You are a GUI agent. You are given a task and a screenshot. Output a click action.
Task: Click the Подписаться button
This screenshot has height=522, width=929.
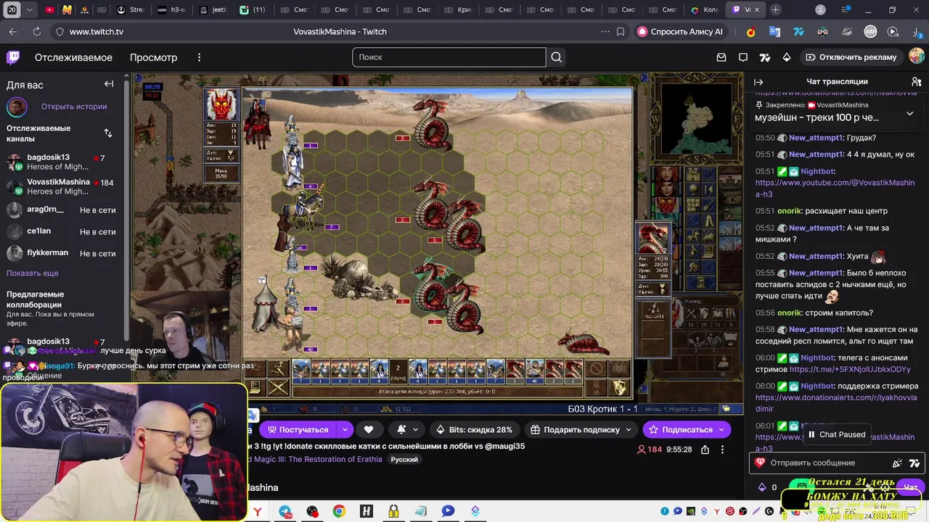click(x=680, y=430)
